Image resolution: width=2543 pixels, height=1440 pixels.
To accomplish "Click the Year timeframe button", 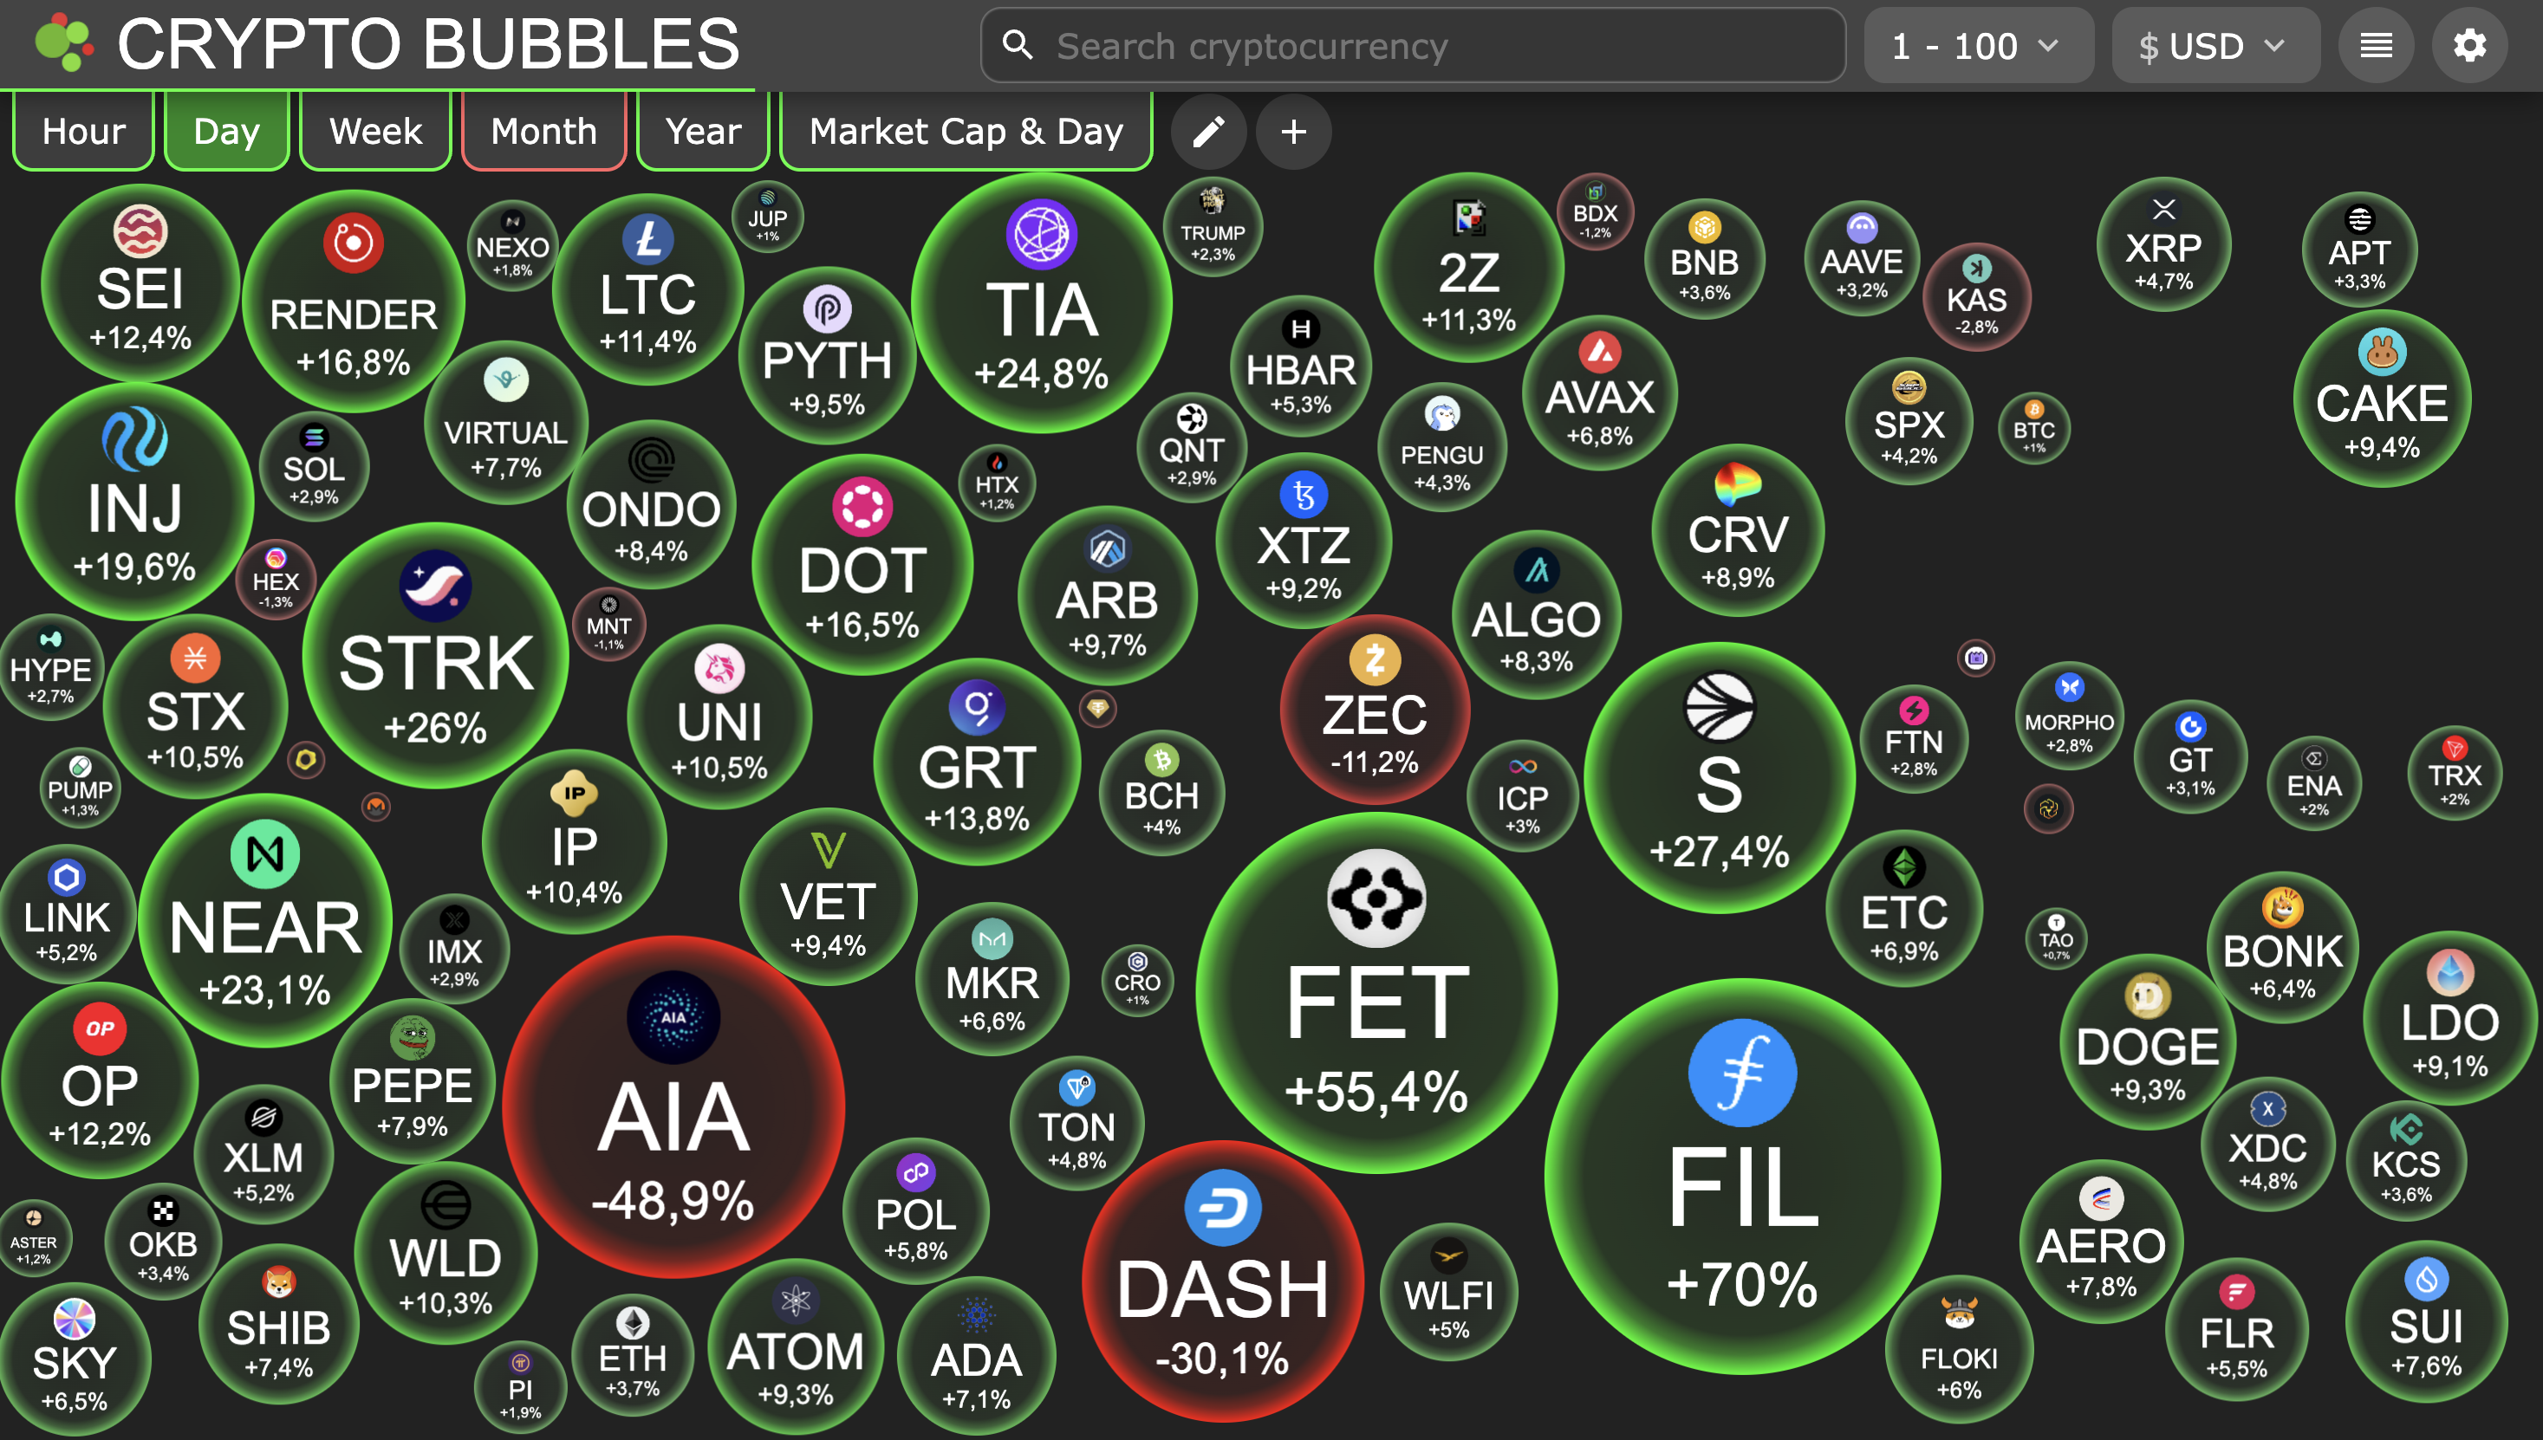I will (x=703, y=131).
